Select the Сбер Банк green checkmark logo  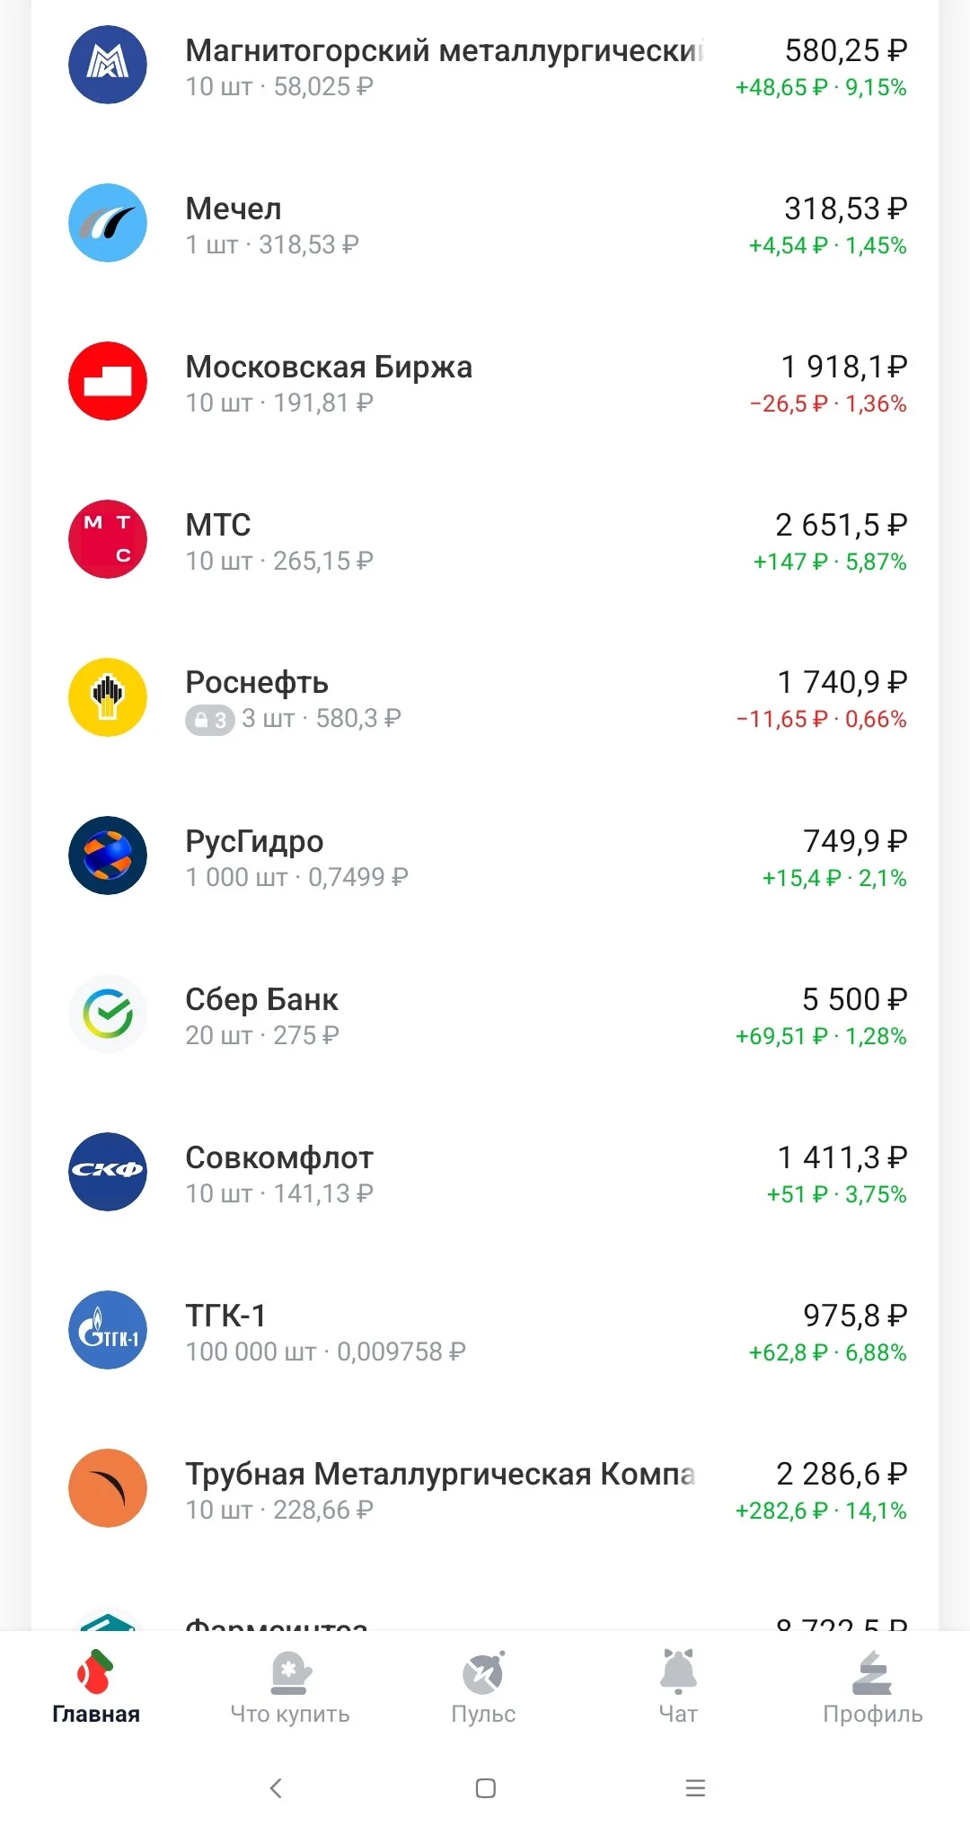pyautogui.click(x=108, y=1014)
